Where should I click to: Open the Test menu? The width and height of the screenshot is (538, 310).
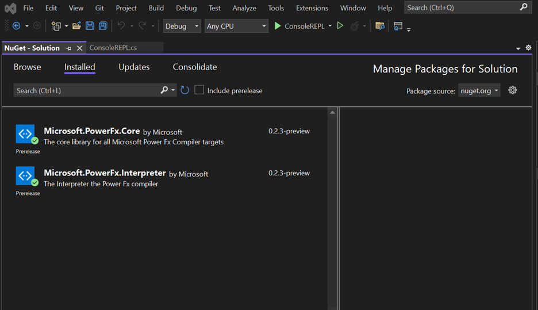pyautogui.click(x=214, y=8)
